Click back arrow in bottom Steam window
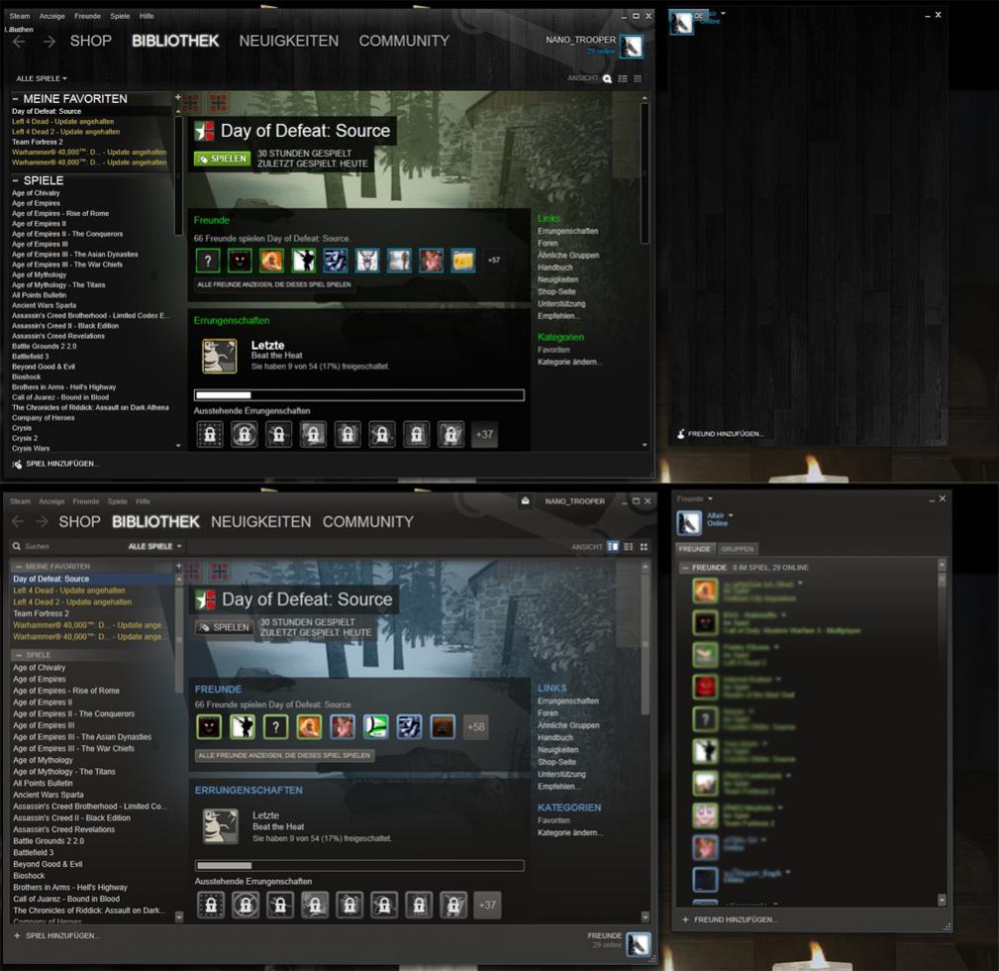Viewport: 999px width, 971px height. [x=18, y=521]
